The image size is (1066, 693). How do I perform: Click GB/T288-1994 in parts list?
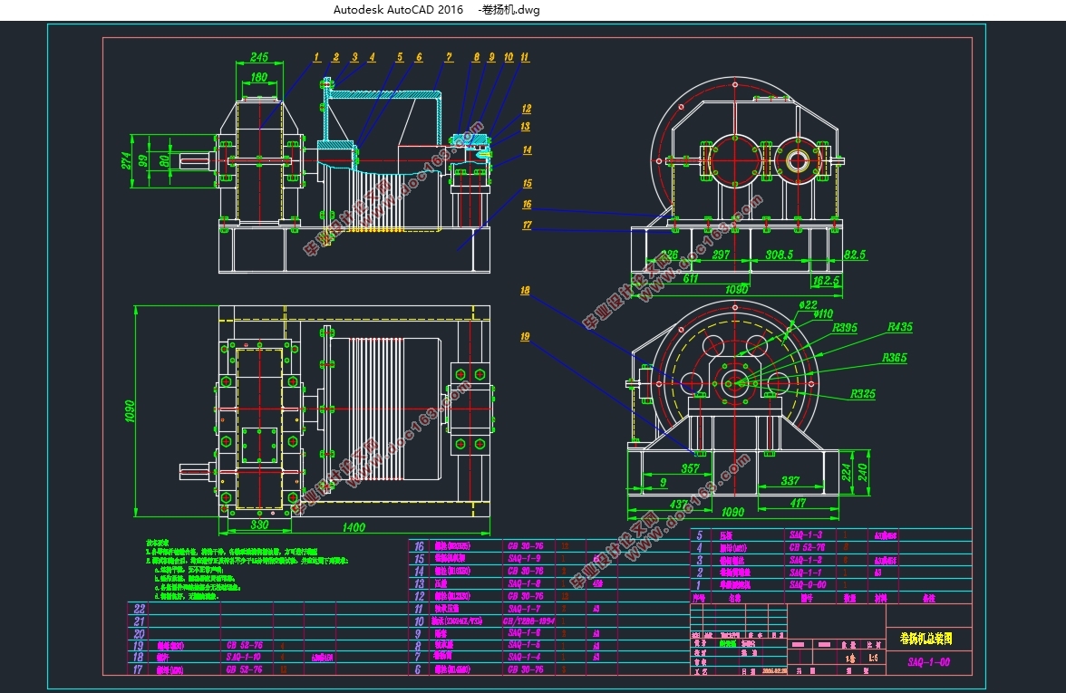coord(529,621)
